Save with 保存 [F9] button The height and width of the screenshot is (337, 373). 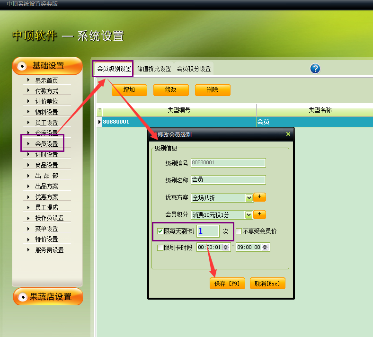tap(227, 283)
